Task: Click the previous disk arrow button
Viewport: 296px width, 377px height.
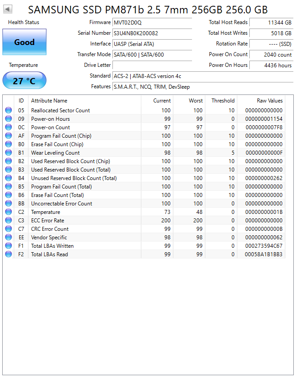Action: pos(8,9)
